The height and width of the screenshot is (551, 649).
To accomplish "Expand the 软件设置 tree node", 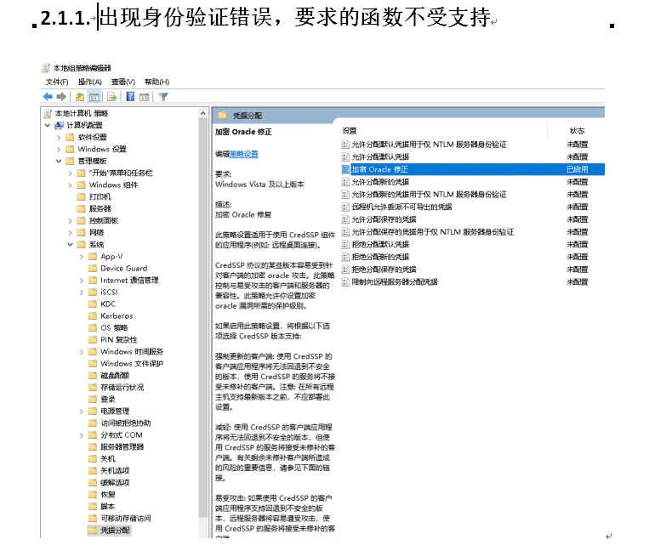I will point(59,138).
